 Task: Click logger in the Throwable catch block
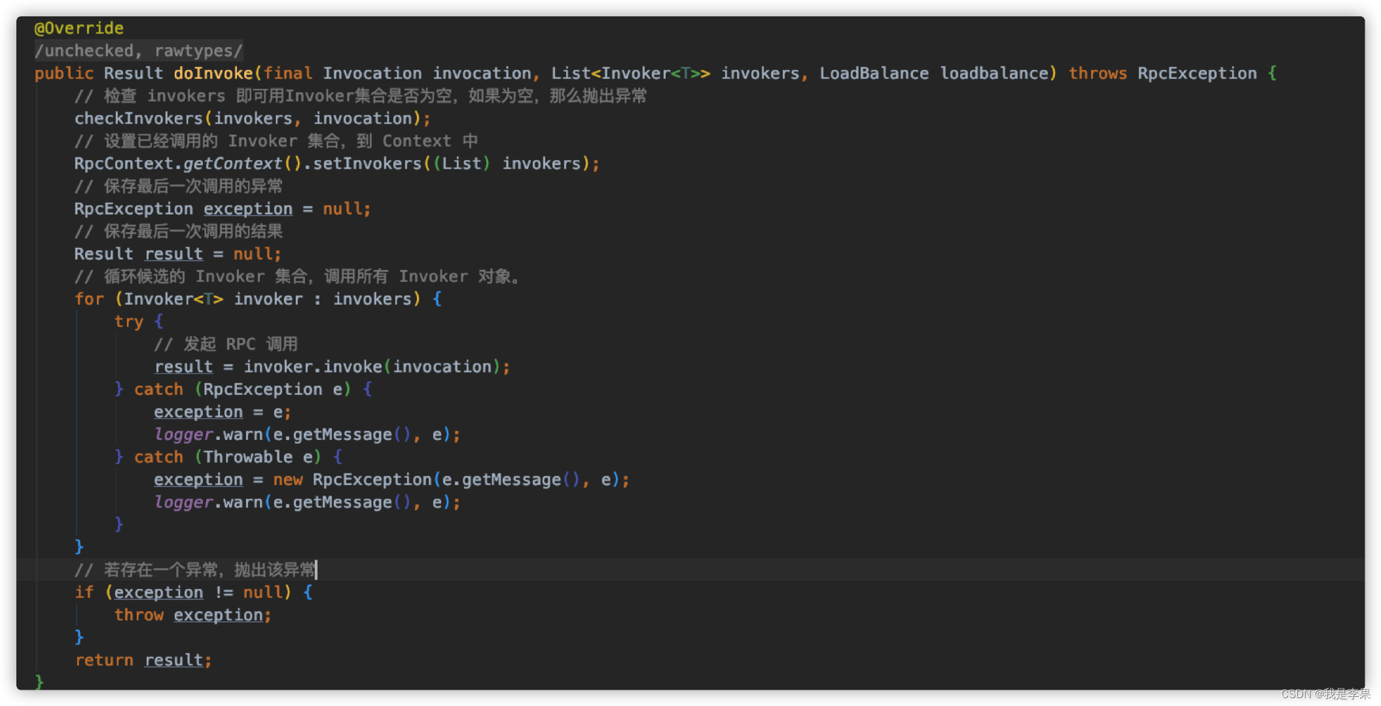[183, 502]
